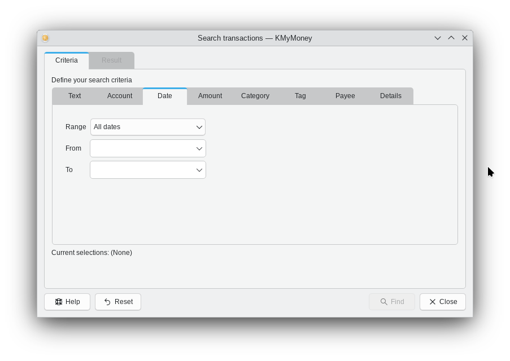Close the Search transactions window
This screenshot has height=361, width=510.
click(465, 38)
